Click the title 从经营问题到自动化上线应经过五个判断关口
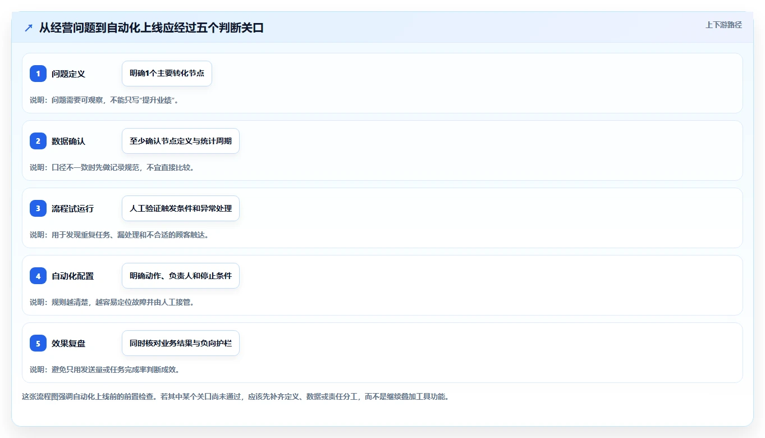Screen dimensions: 765x438 click(152, 28)
